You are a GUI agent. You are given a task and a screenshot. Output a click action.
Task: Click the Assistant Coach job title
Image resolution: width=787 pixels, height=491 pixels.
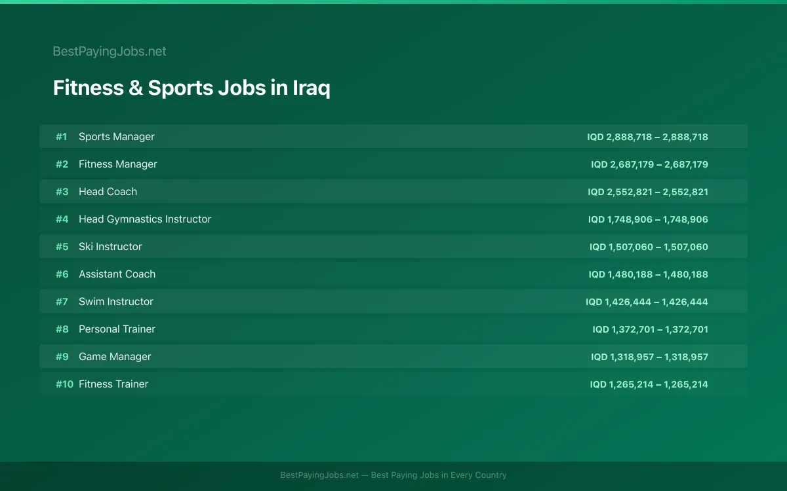(x=117, y=274)
